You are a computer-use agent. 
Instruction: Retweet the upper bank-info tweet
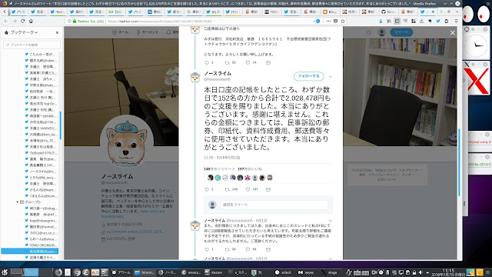pos(228,63)
